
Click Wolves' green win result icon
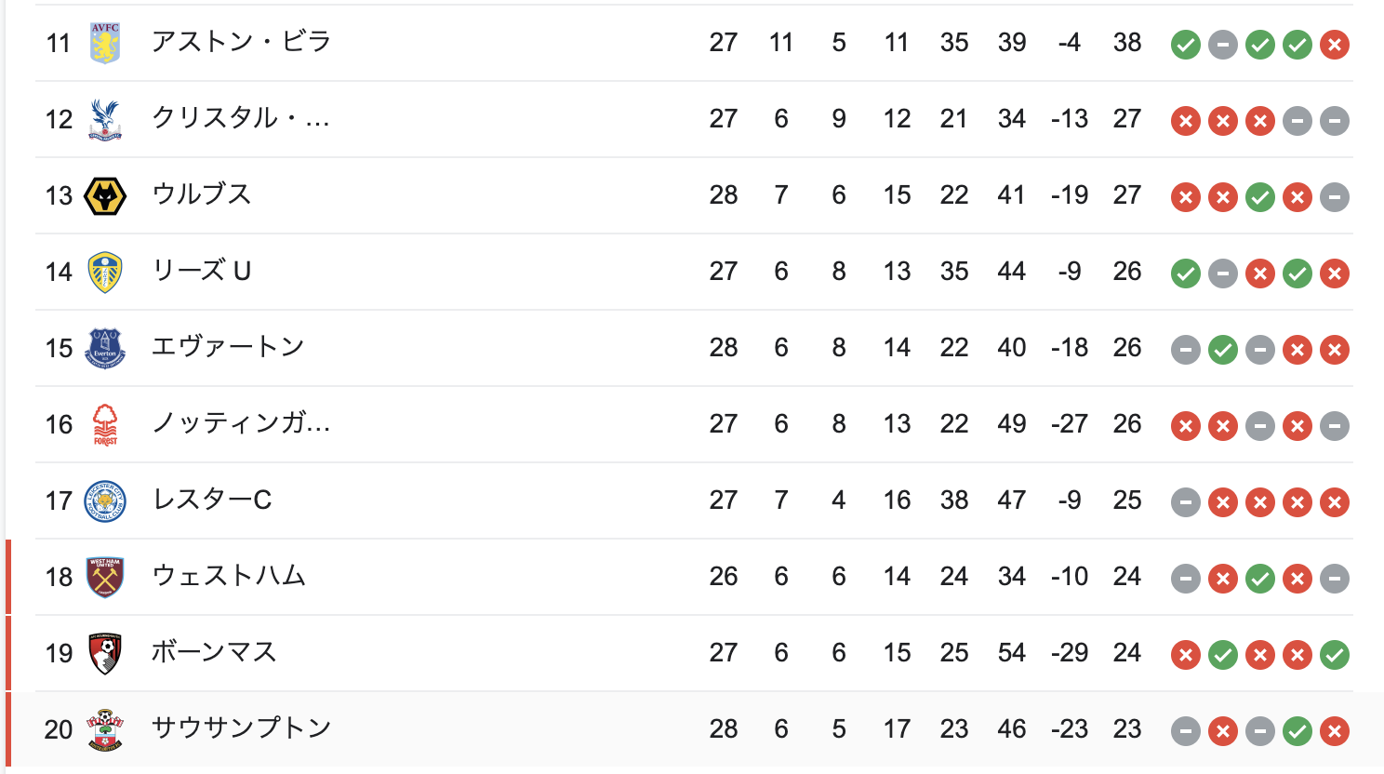point(1260,196)
